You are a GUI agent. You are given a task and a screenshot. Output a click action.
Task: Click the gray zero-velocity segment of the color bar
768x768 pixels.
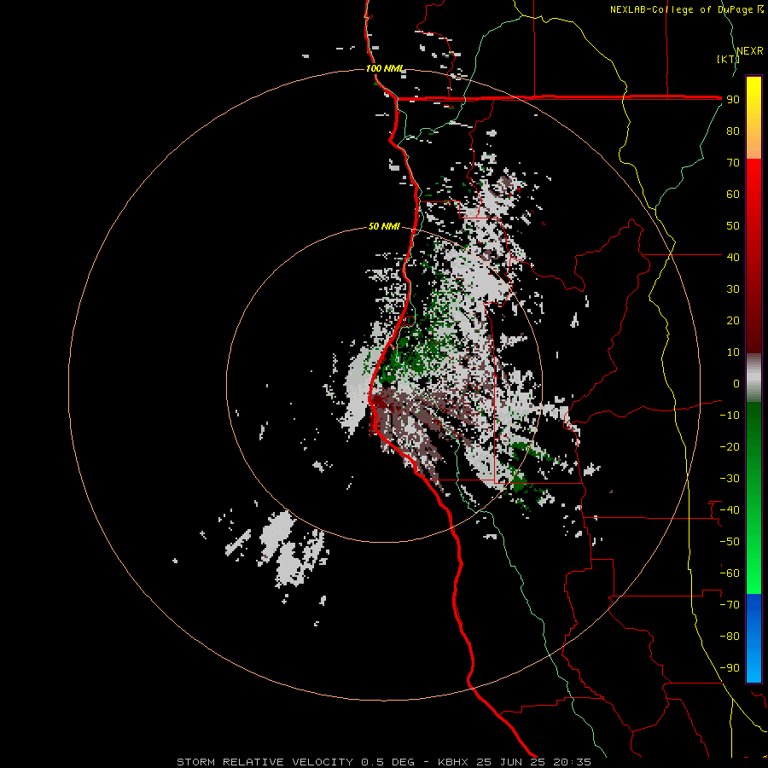pyautogui.click(x=753, y=378)
